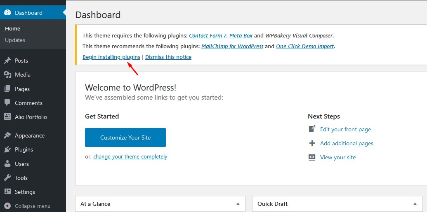Click the Pages icon in sidebar
Image resolution: width=427 pixels, height=212 pixels.
7,89
